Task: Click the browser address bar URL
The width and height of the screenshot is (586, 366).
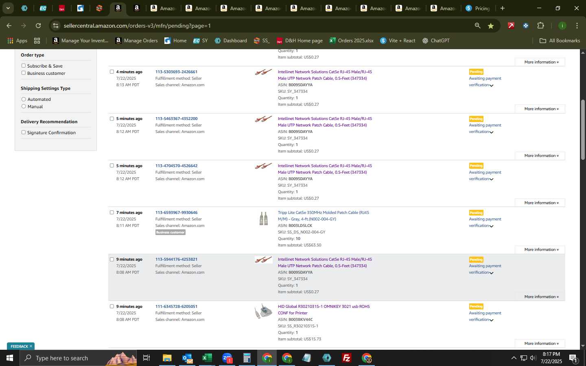Action: [x=137, y=26]
